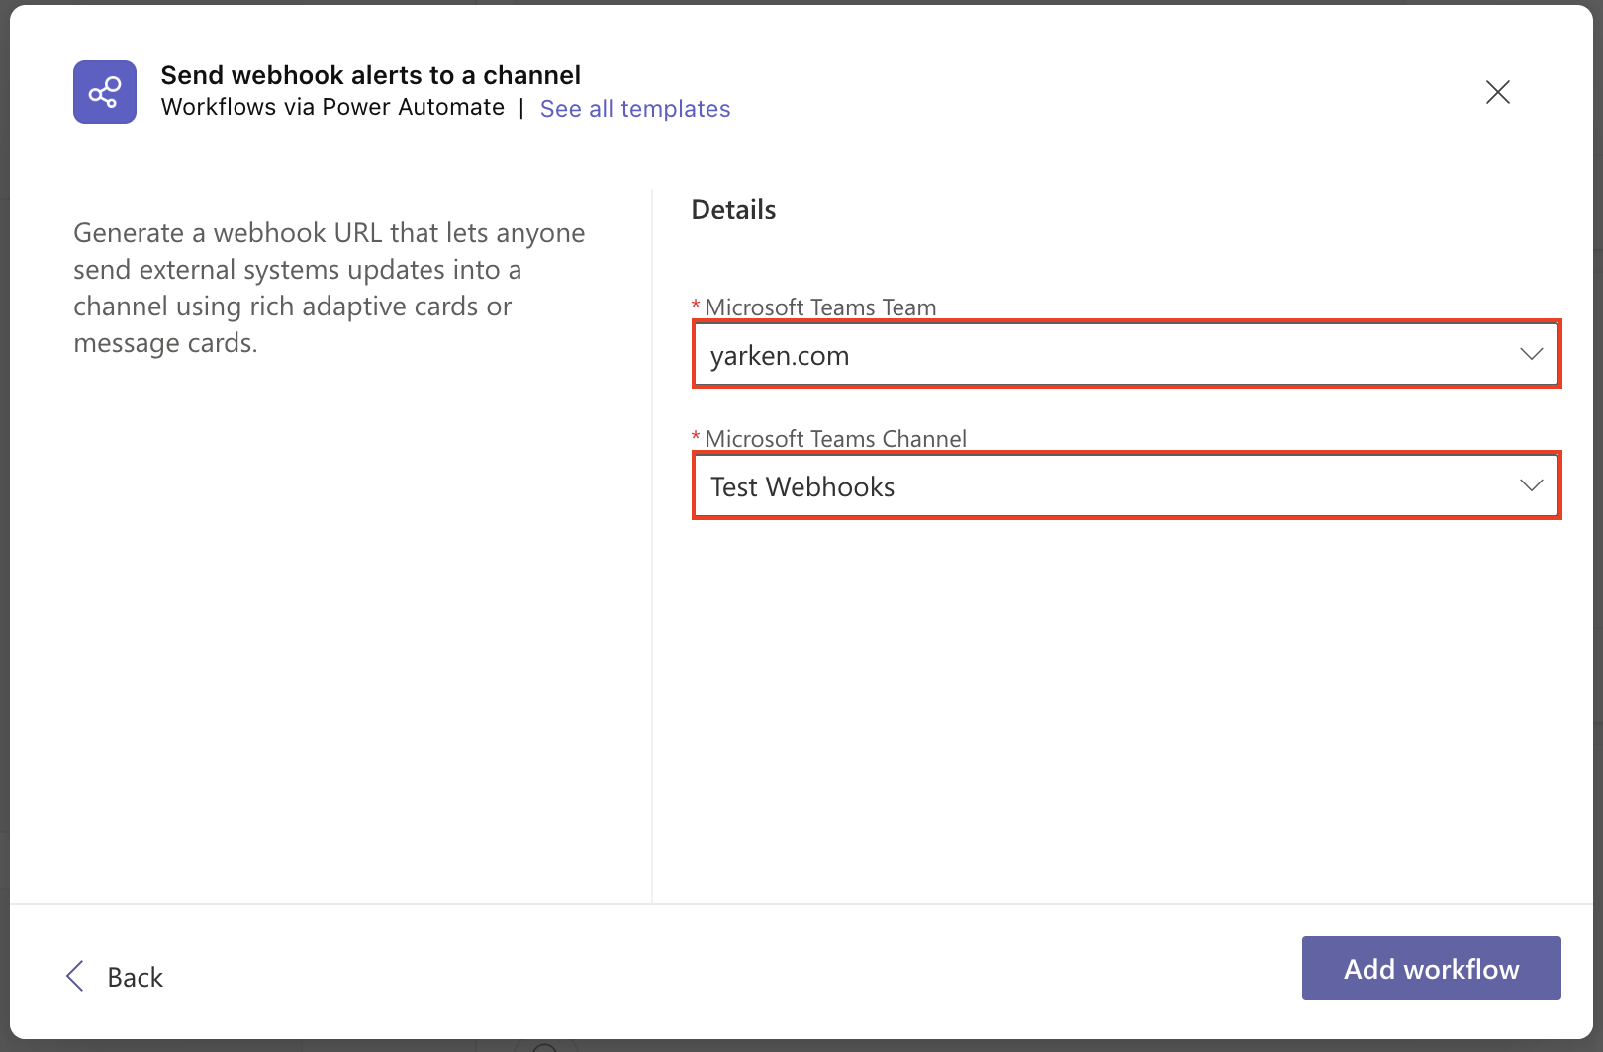Expand the Microsoft Teams Team dropdown chevron
The height and width of the screenshot is (1052, 1603).
tap(1531, 354)
